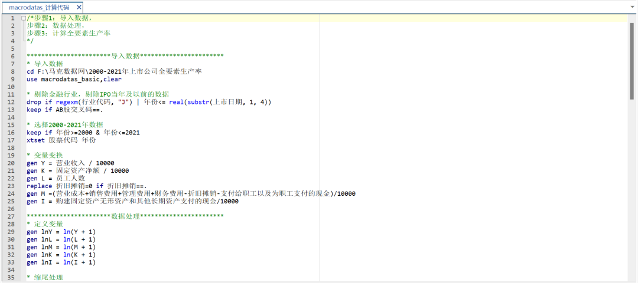Click the 'drop if regexm' line

(148, 103)
